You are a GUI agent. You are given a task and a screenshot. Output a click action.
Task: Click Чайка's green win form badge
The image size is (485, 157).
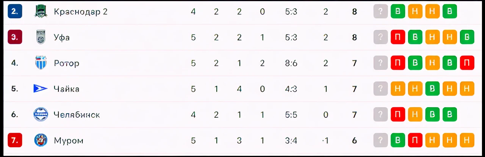(432, 89)
